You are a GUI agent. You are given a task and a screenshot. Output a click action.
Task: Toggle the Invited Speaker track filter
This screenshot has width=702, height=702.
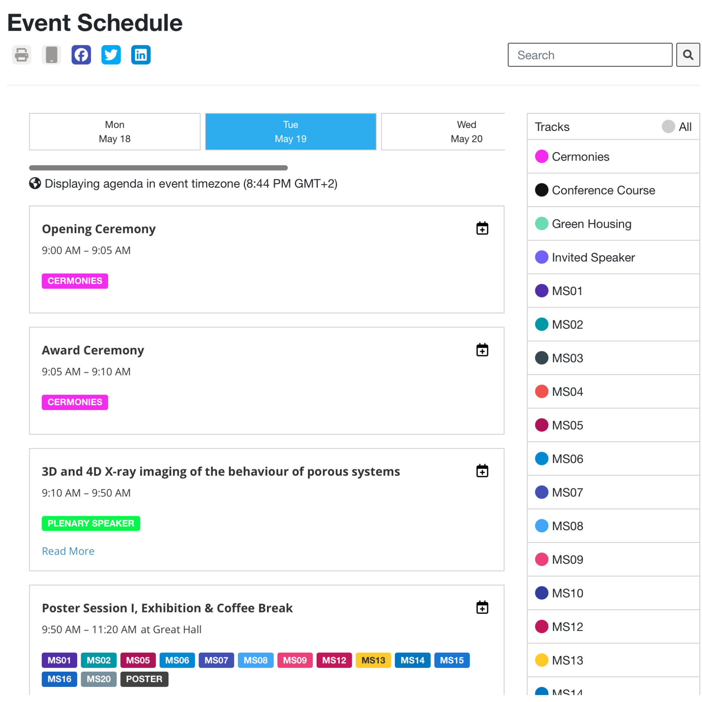click(x=541, y=257)
